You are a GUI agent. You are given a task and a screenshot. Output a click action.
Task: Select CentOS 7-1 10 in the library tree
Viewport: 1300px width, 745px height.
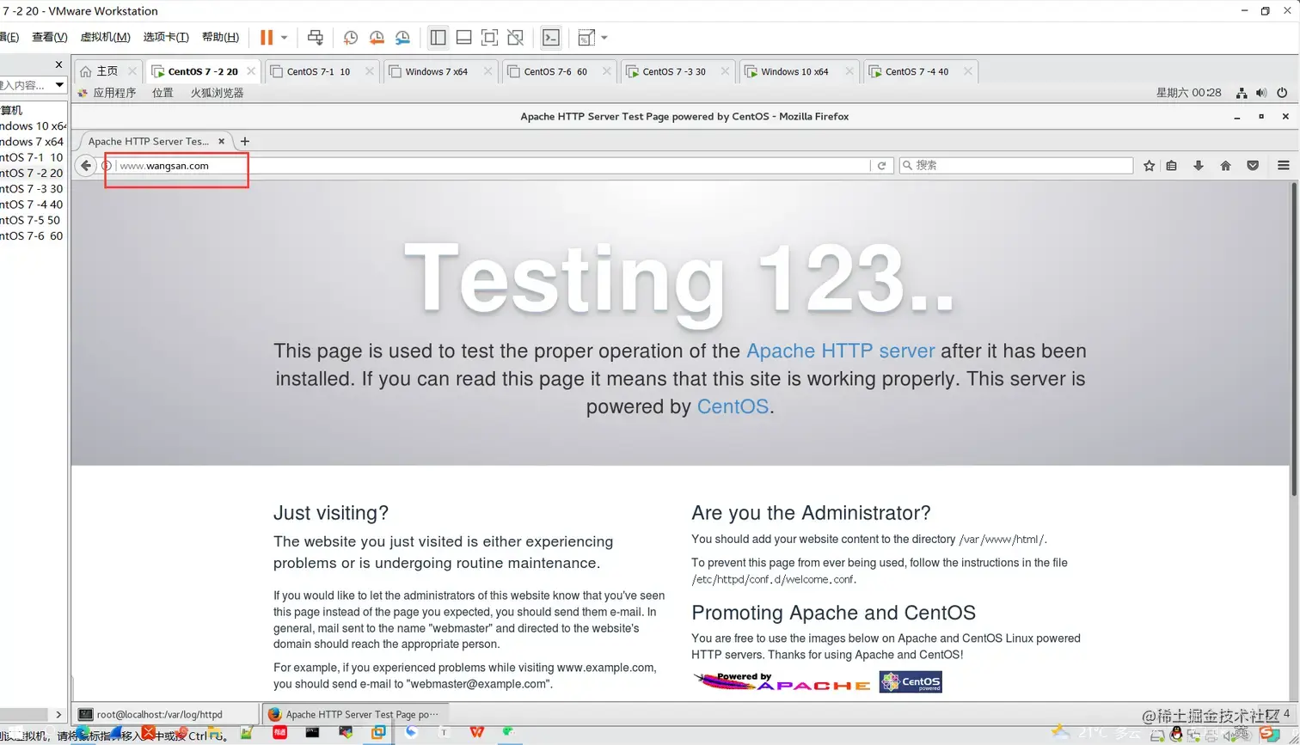coord(32,157)
